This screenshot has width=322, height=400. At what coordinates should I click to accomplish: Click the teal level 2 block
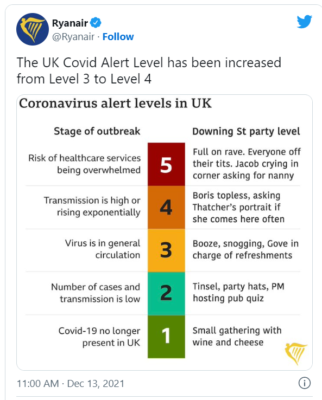pyautogui.click(x=166, y=293)
